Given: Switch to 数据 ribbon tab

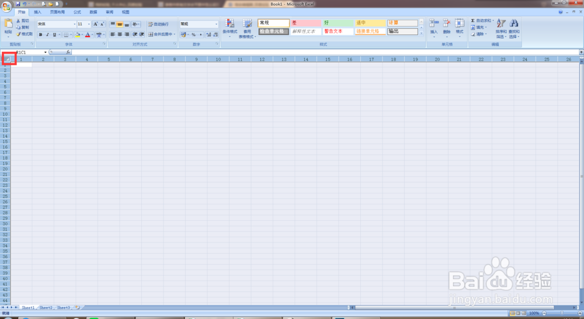Looking at the screenshot, I should pyautogui.click(x=93, y=12).
